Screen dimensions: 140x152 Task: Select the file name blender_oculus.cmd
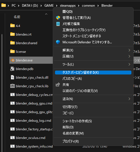tap(31, 138)
